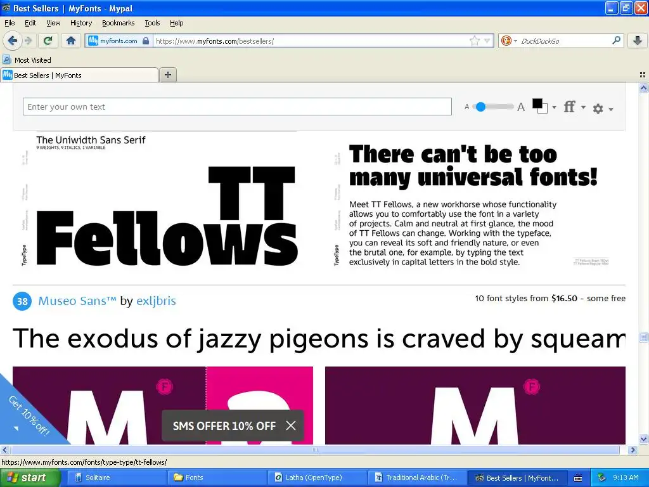The width and height of the screenshot is (649, 487).
Task: Reload the page with the refresh icon
Action: [x=48, y=41]
